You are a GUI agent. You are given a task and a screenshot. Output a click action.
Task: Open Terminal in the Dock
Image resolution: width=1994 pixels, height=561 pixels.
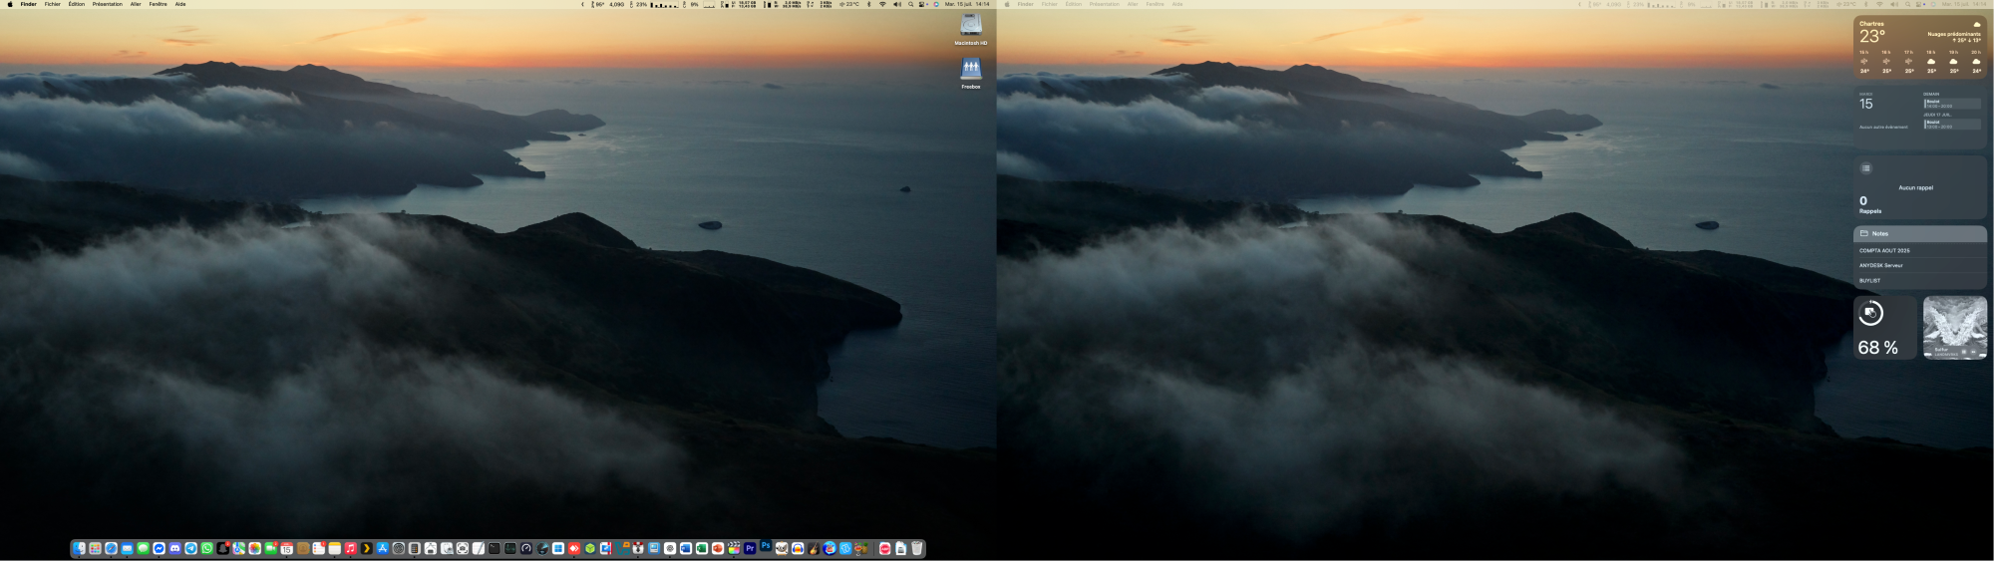coord(494,548)
